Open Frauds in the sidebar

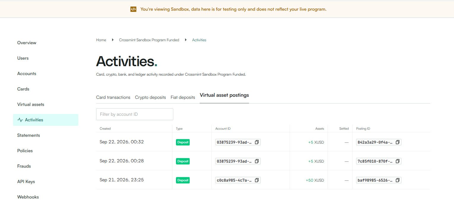click(24, 166)
